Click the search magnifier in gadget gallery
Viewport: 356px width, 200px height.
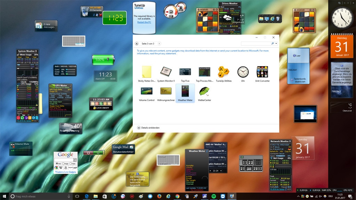click(273, 43)
